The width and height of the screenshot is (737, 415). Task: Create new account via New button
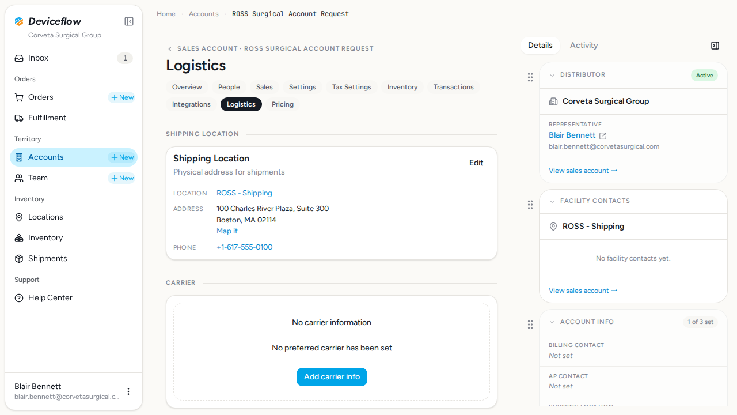click(122, 157)
